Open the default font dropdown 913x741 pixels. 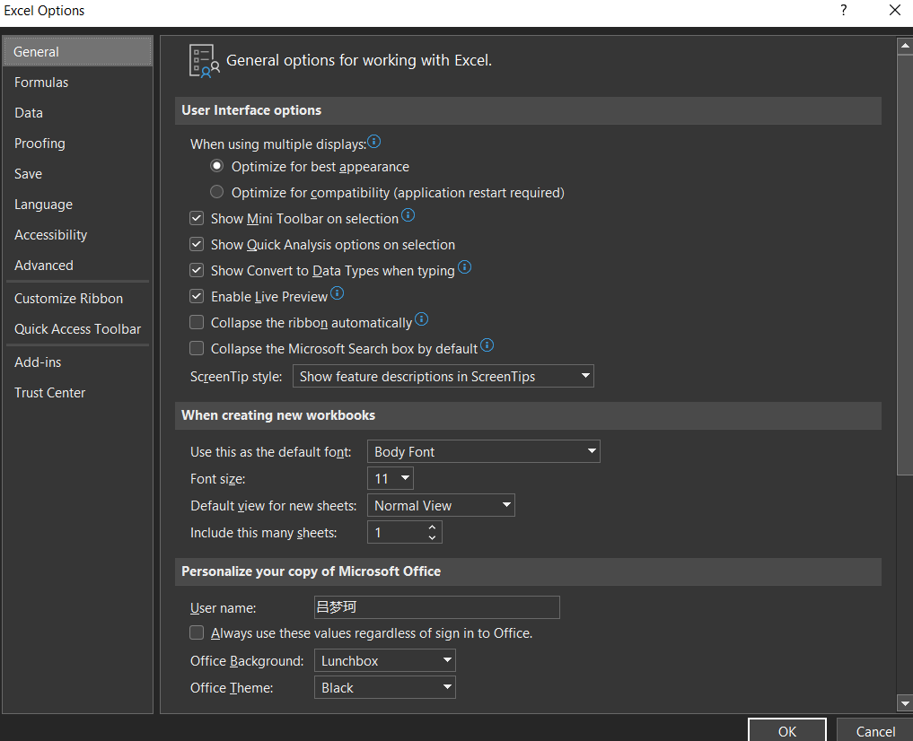483,451
